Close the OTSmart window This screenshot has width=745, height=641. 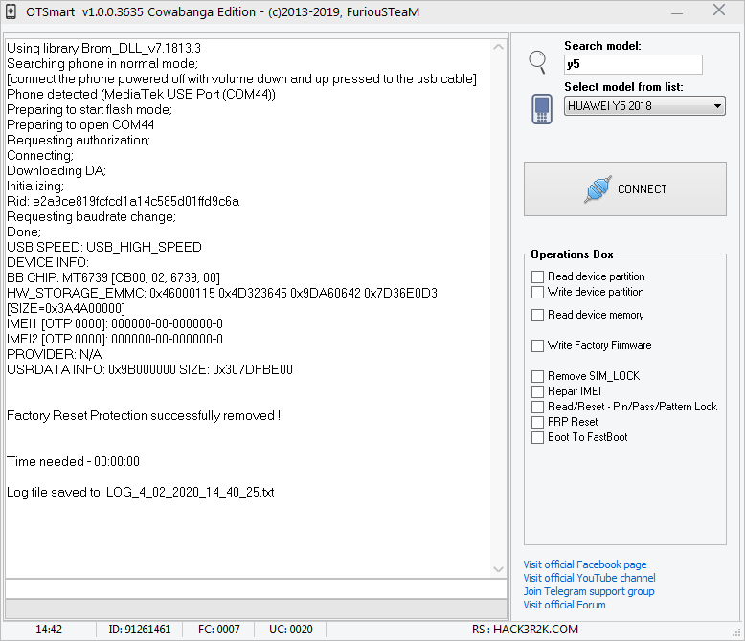(x=719, y=10)
